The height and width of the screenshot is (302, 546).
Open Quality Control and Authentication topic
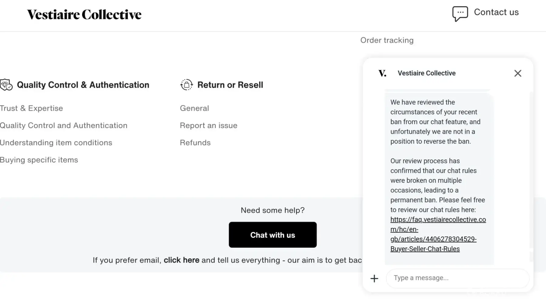[x=64, y=126]
